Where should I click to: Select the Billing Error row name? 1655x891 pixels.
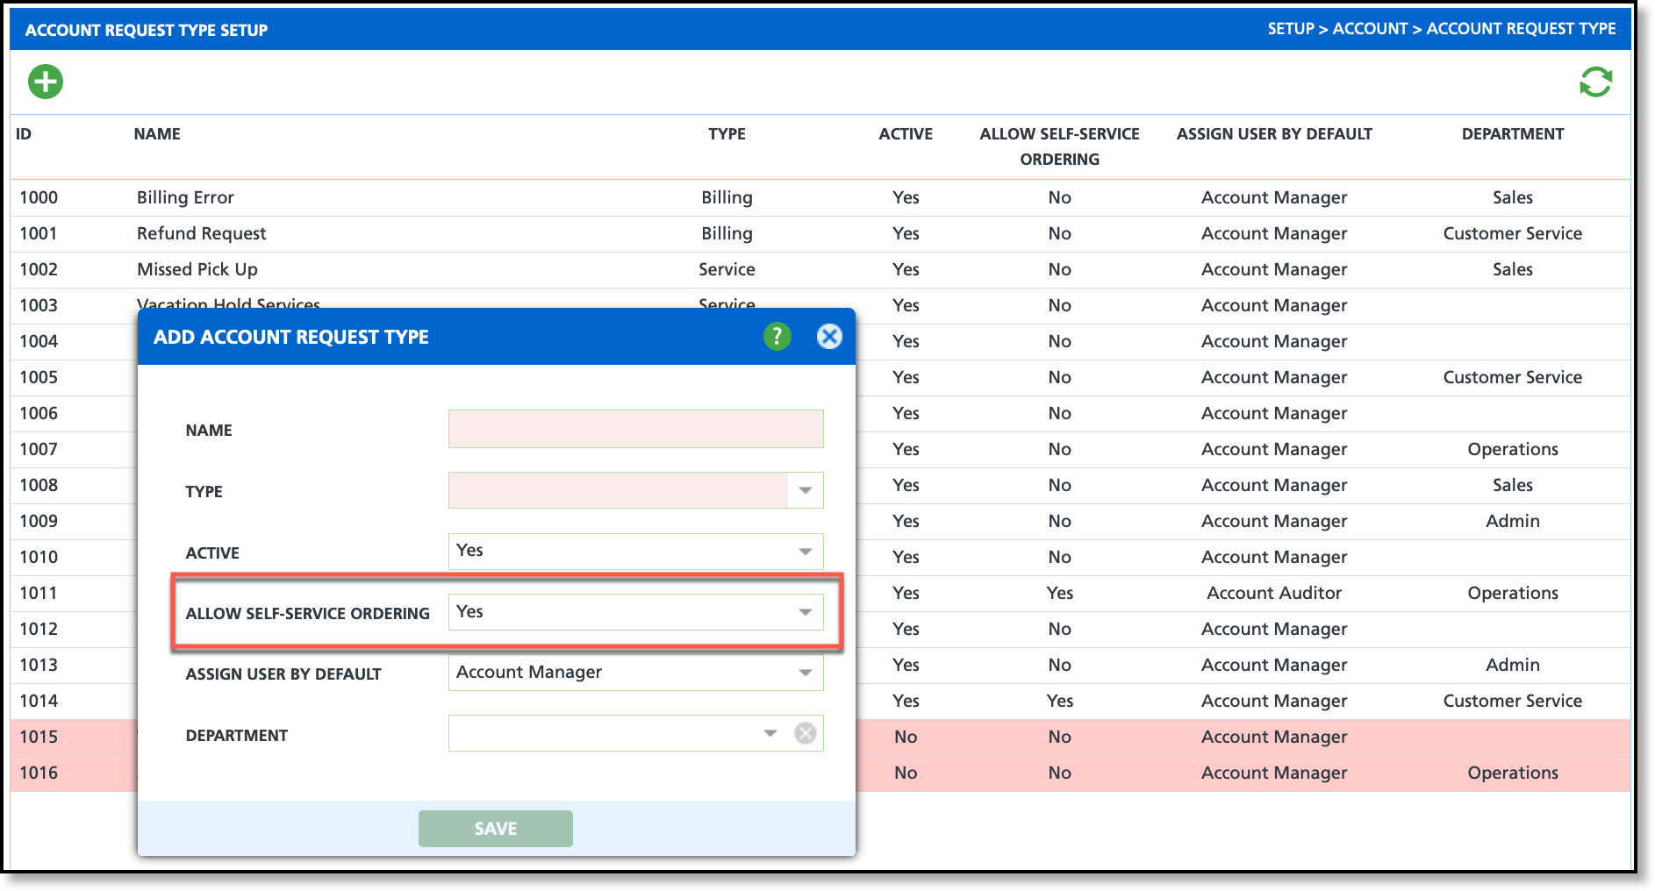coord(185,197)
